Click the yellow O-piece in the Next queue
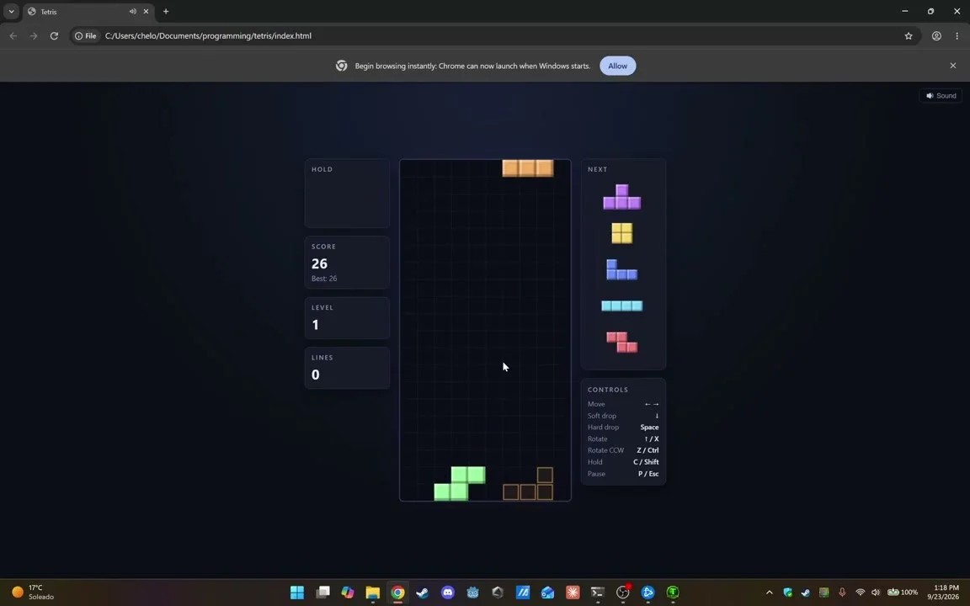 click(x=621, y=233)
